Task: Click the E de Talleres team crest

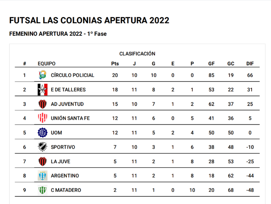Action: pyautogui.click(x=42, y=90)
